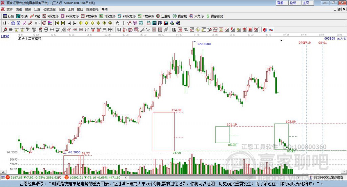Image resolution: width=347 pixels, height=187 pixels.
Task: Click the 主页 homepage button
Action: (x=307, y=3)
